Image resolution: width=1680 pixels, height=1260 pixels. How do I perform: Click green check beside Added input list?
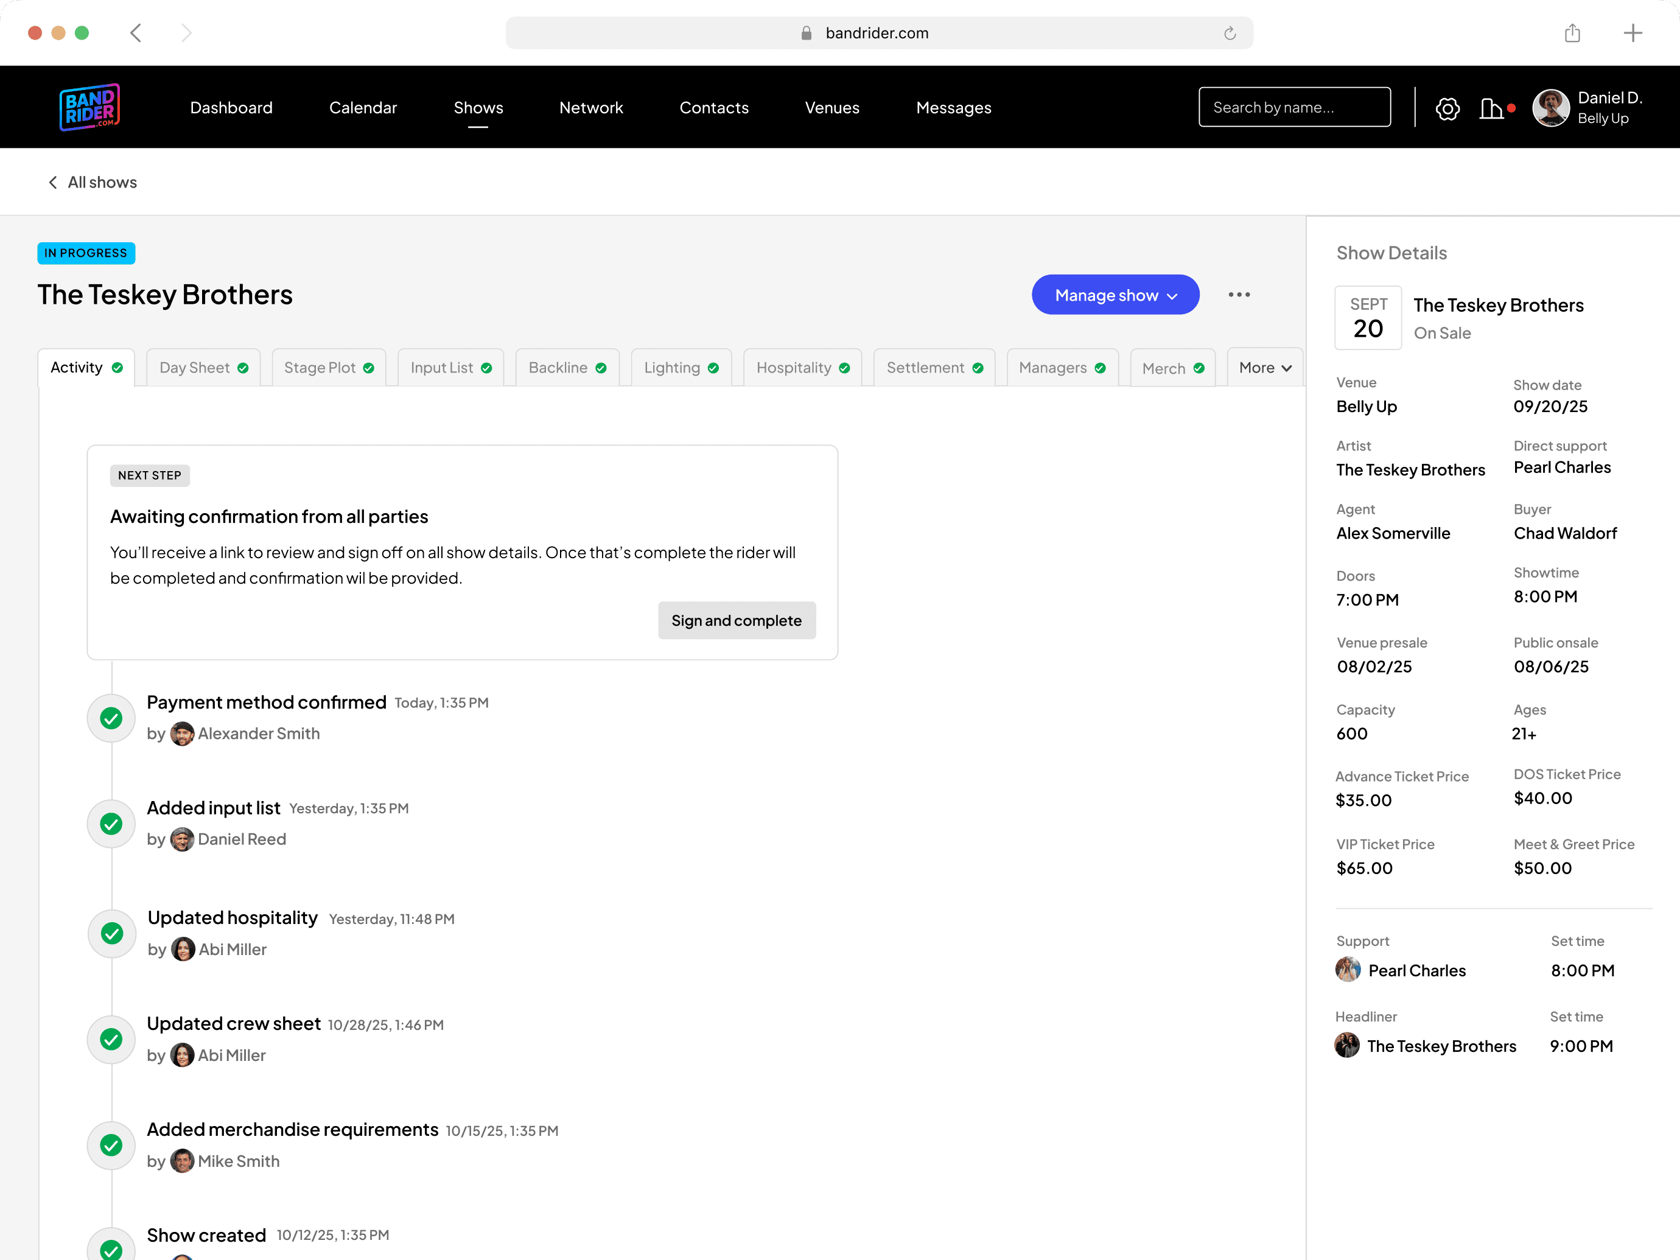(111, 824)
